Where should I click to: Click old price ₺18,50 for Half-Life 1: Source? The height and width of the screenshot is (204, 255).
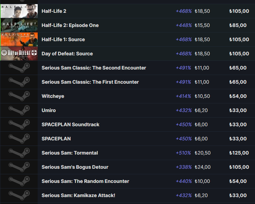(202, 39)
